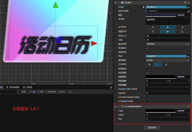
Task: Toggle italic text style
Action: [157, 64]
